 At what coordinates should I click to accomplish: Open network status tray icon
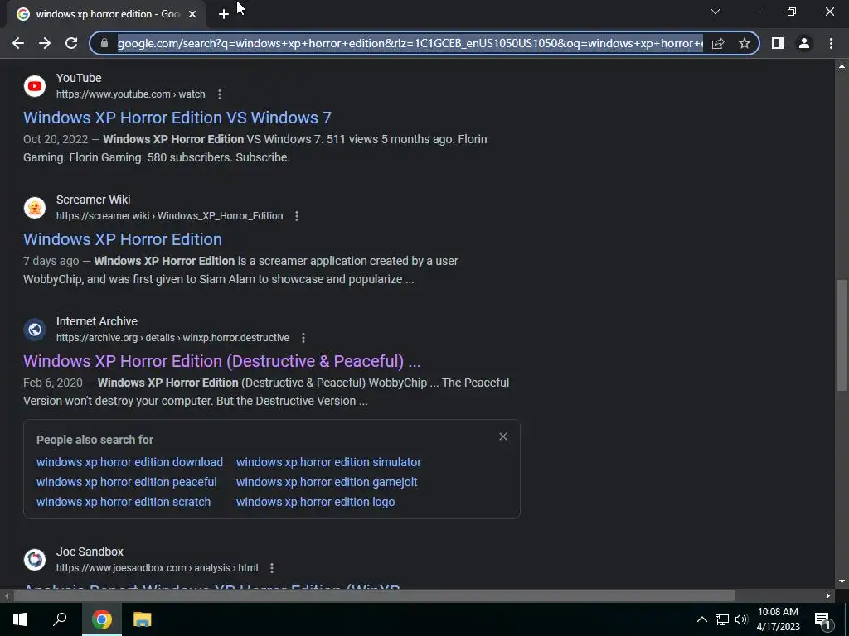point(722,619)
